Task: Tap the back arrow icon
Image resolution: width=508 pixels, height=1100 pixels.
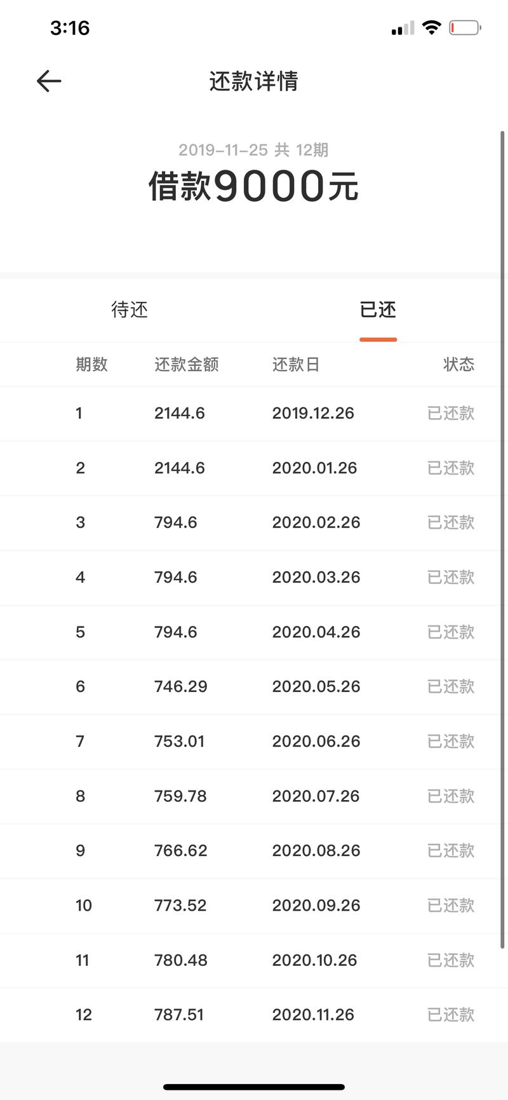Action: coord(49,81)
